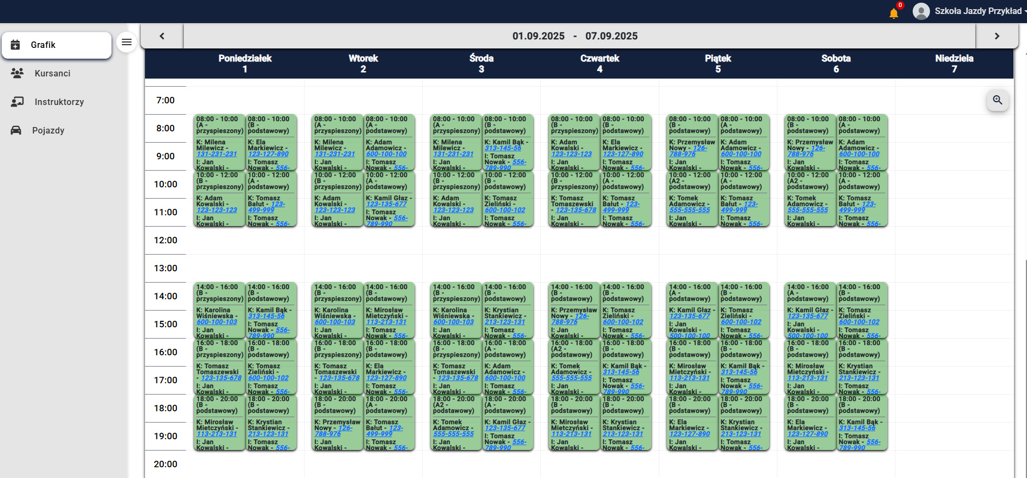
Task: Click the magnifier zoom icon
Action: pyautogui.click(x=997, y=100)
